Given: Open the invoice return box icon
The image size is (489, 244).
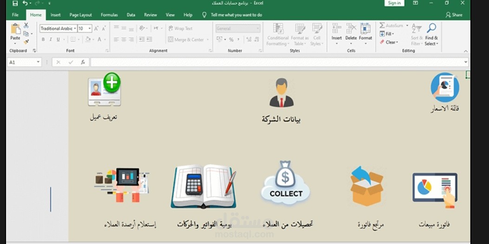Looking at the screenshot, I should tap(366, 186).
